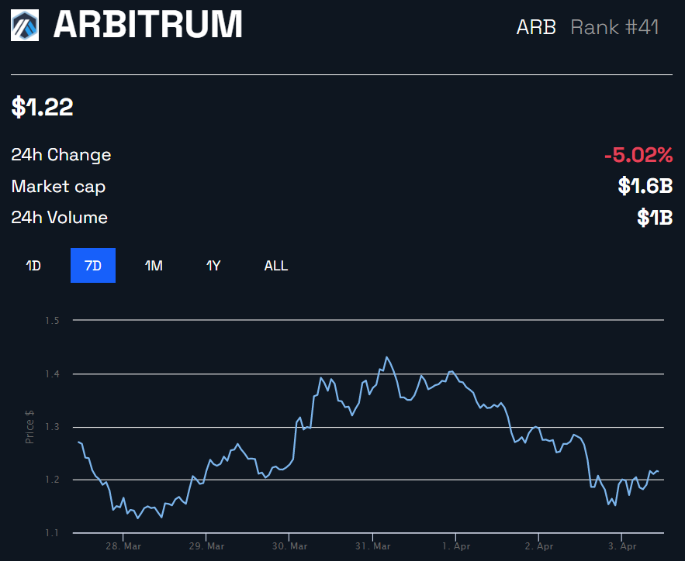Click the Rank #41 label
This screenshot has width=685, height=561.
click(614, 27)
